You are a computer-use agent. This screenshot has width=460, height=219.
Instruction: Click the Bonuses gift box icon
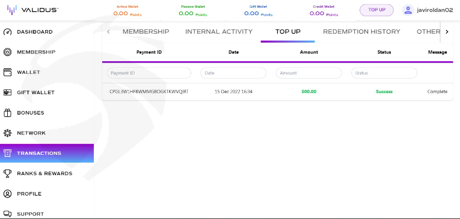(7, 113)
